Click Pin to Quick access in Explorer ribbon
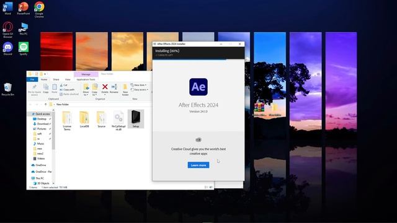This screenshot has width=397, height=223. click(x=35, y=90)
